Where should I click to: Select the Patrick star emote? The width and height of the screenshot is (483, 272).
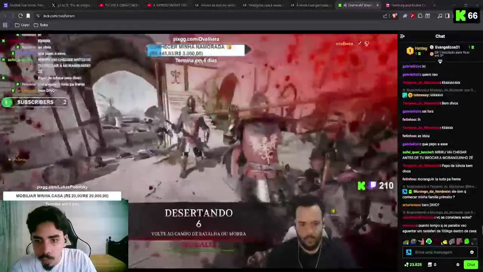coord(421,242)
